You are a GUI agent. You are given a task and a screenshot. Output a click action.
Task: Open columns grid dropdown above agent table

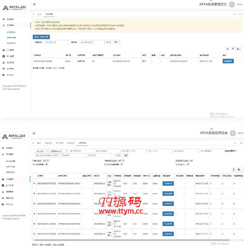[239, 49]
